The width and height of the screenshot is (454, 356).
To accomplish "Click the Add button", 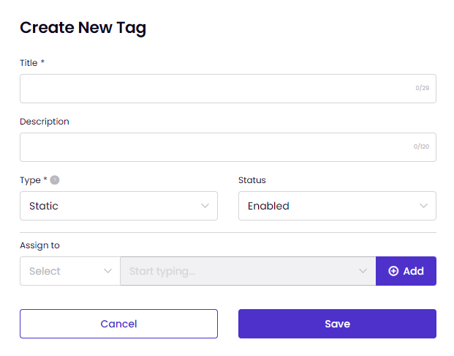I will (x=406, y=271).
